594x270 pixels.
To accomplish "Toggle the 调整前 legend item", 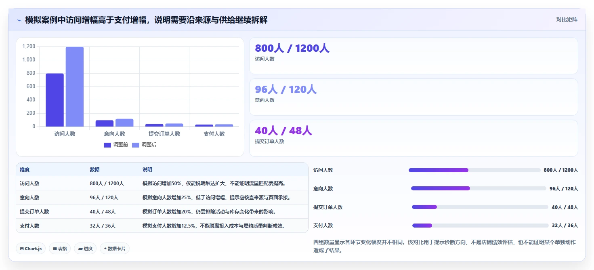I will (x=116, y=145).
